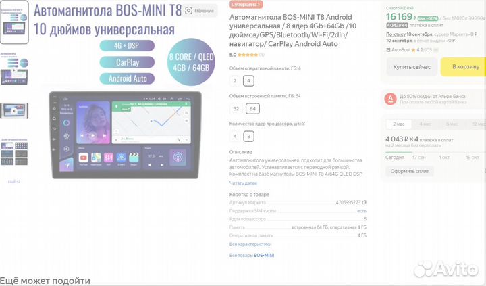The image size is (486, 286).
Task: Select 4 processor cores option
Action: point(235,137)
